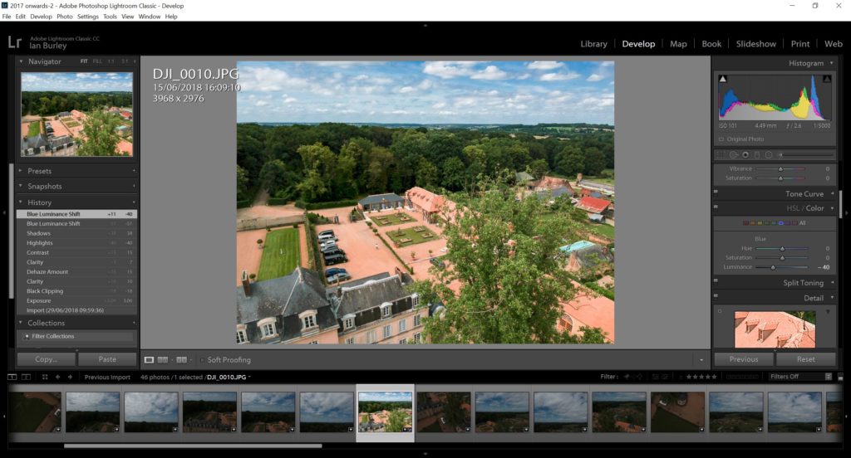Image resolution: width=851 pixels, height=458 pixels.
Task: Open the Filters Off dropdown
Action: [800, 377]
